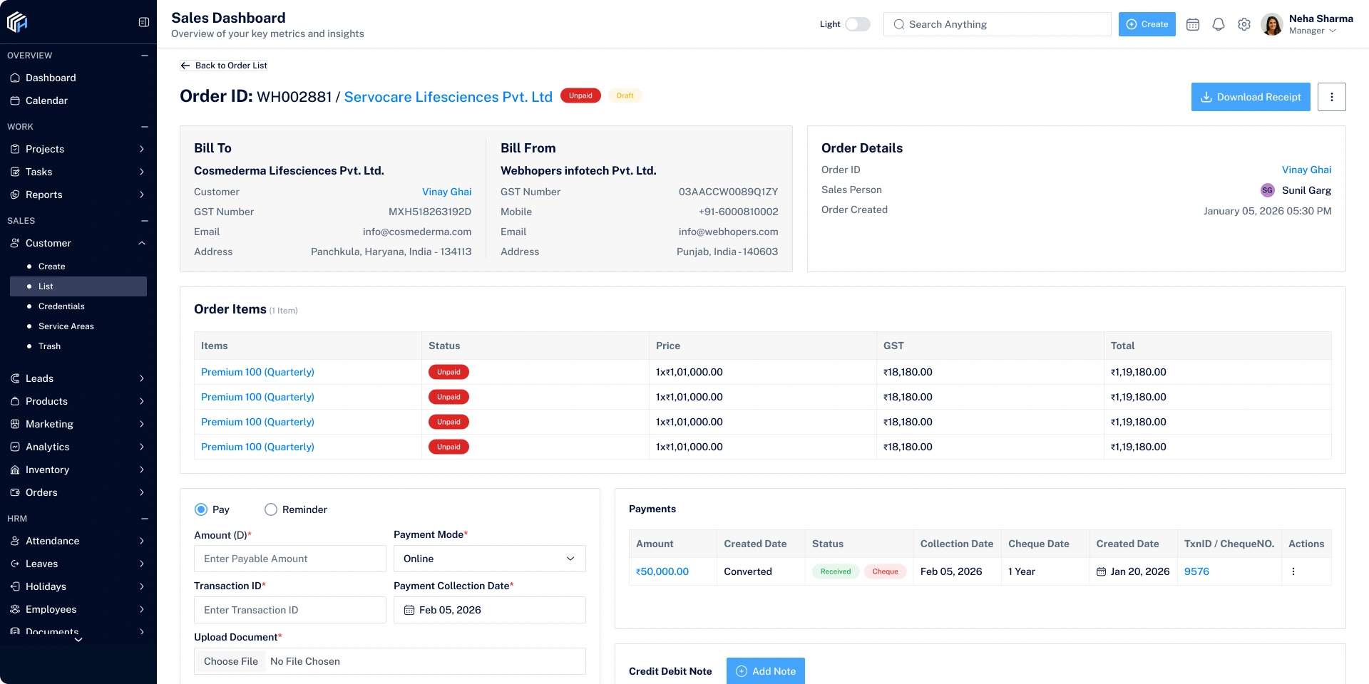Viewport: 1369px width, 684px height.
Task: Click Back to Order List link
Action: click(x=224, y=66)
